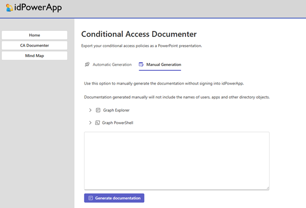
Task: Expand the Graph Explorer chevron arrow
Action: coord(91,110)
